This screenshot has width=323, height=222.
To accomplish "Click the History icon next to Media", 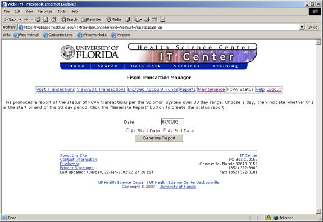I will (x=128, y=20).
